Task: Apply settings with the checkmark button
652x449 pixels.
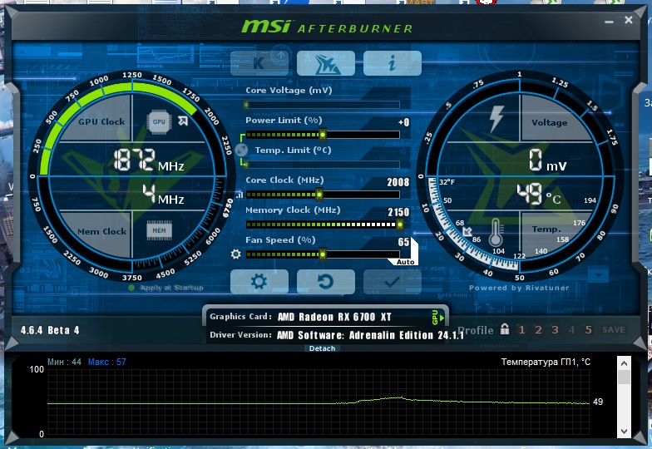Action: 393,281
